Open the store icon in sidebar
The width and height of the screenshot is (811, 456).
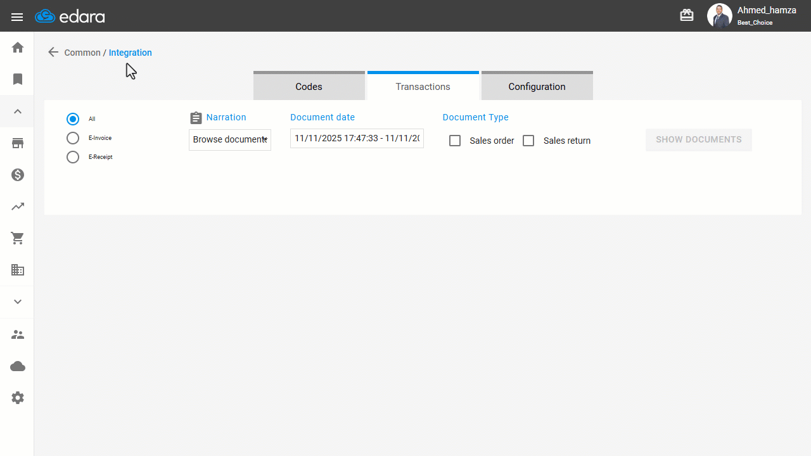18,143
